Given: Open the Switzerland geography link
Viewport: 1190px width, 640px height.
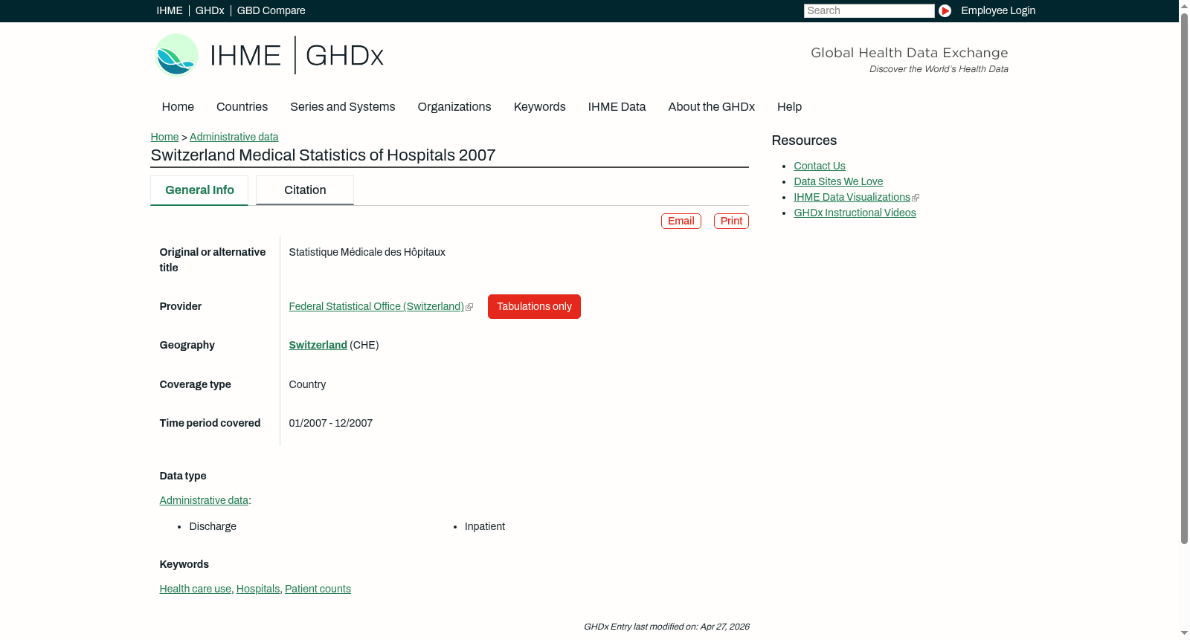Looking at the screenshot, I should 318,345.
